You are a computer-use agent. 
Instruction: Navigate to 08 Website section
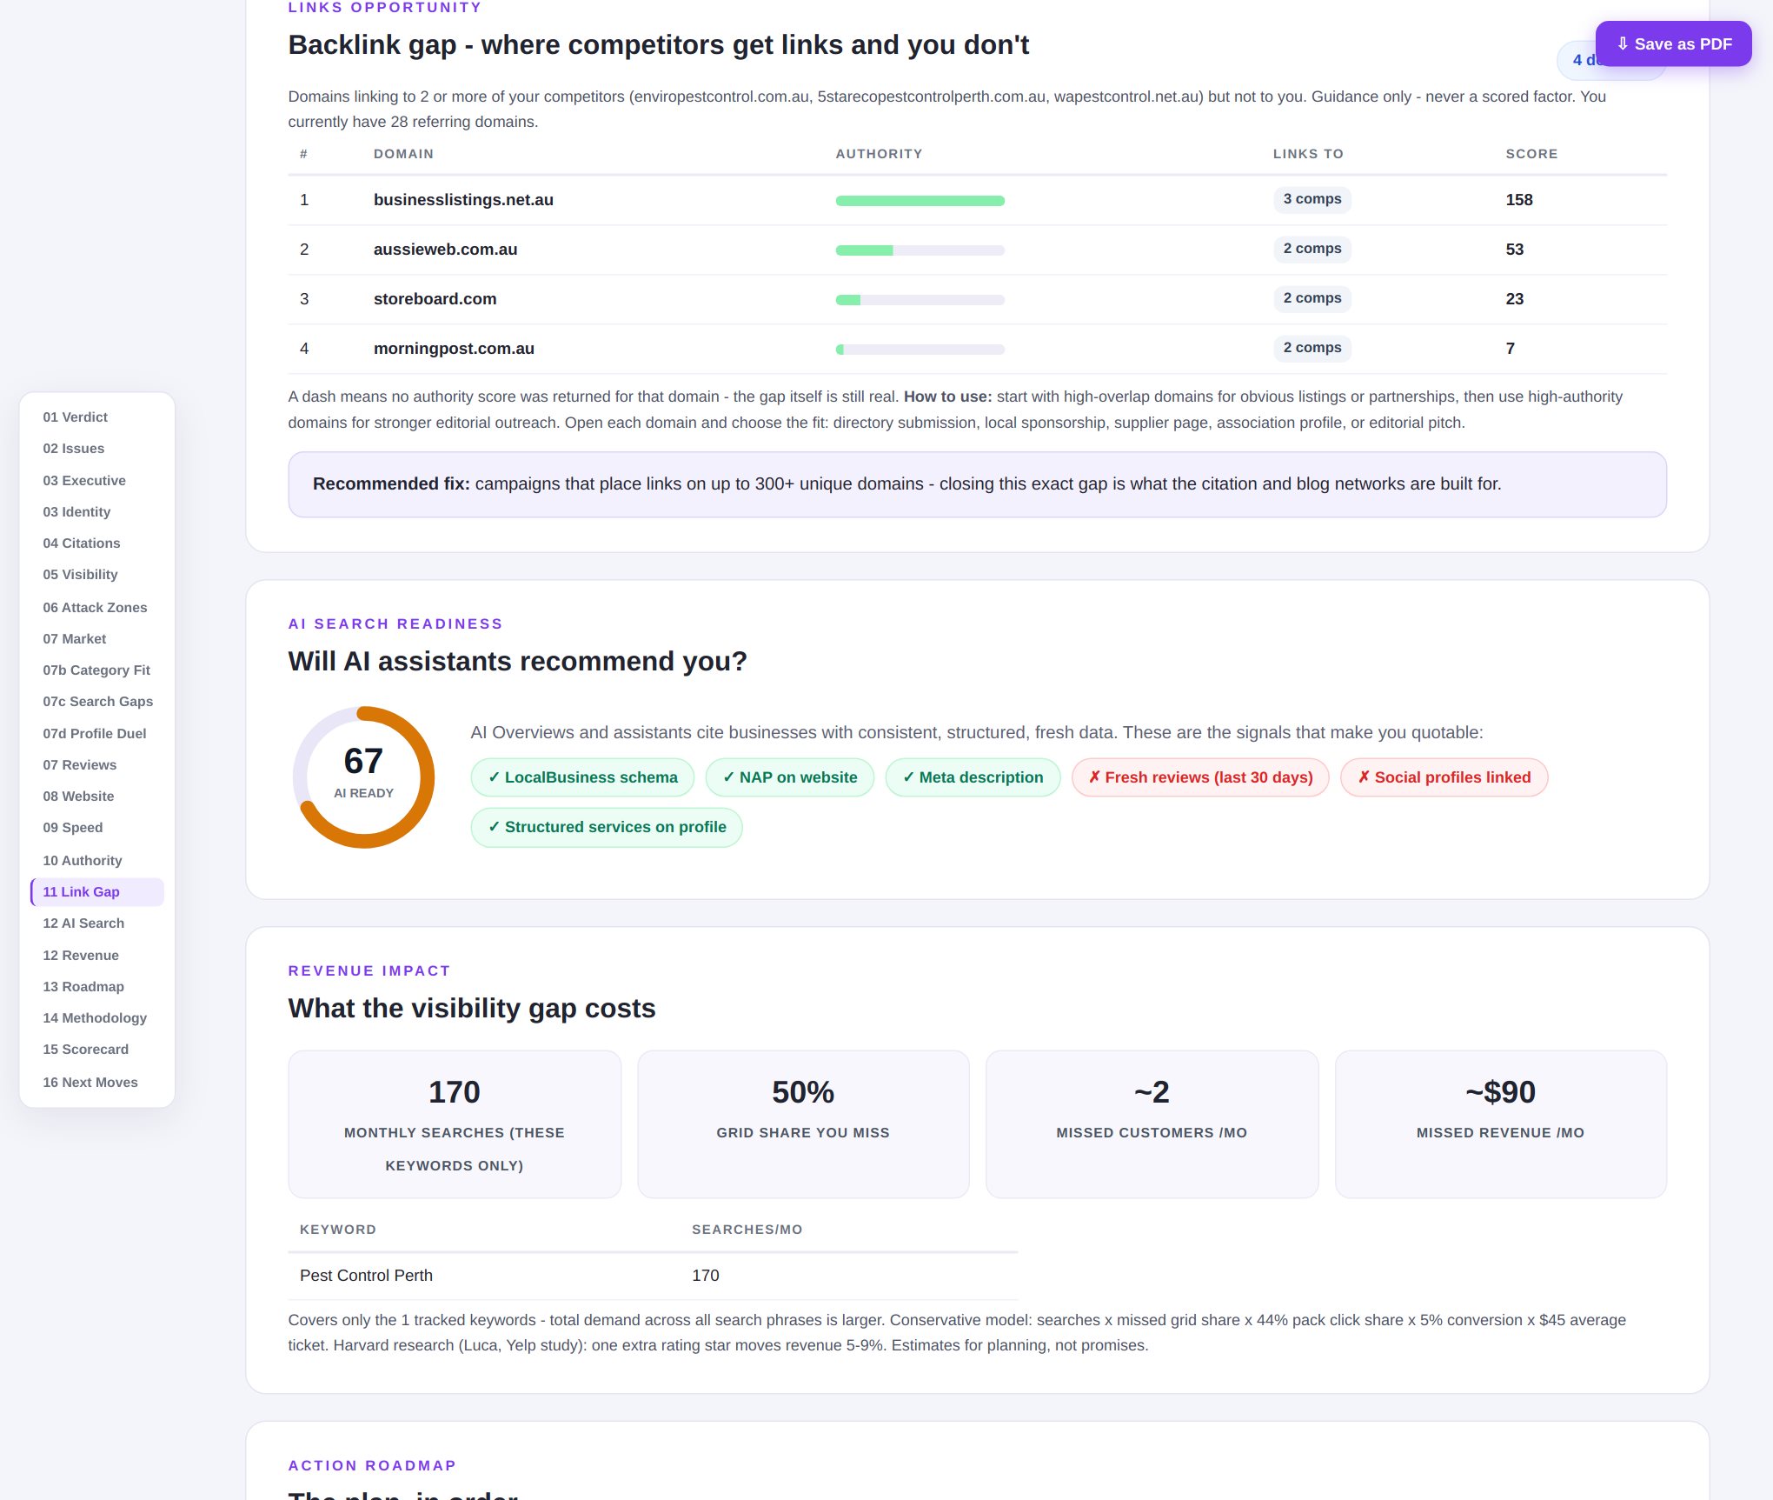[x=78, y=797]
